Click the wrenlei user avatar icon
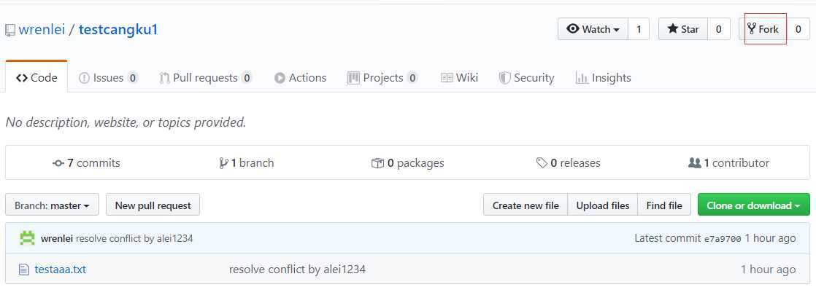This screenshot has height=287, width=816. (27, 238)
